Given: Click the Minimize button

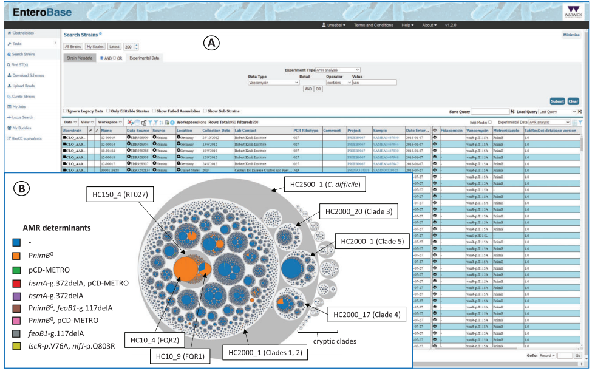Looking at the screenshot, I should coord(571,35).
